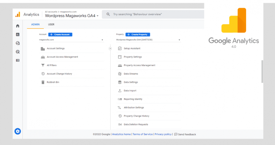The width and height of the screenshot is (275, 145).
Task: Click the Analytics logo icon
Action: click(x=18, y=14)
